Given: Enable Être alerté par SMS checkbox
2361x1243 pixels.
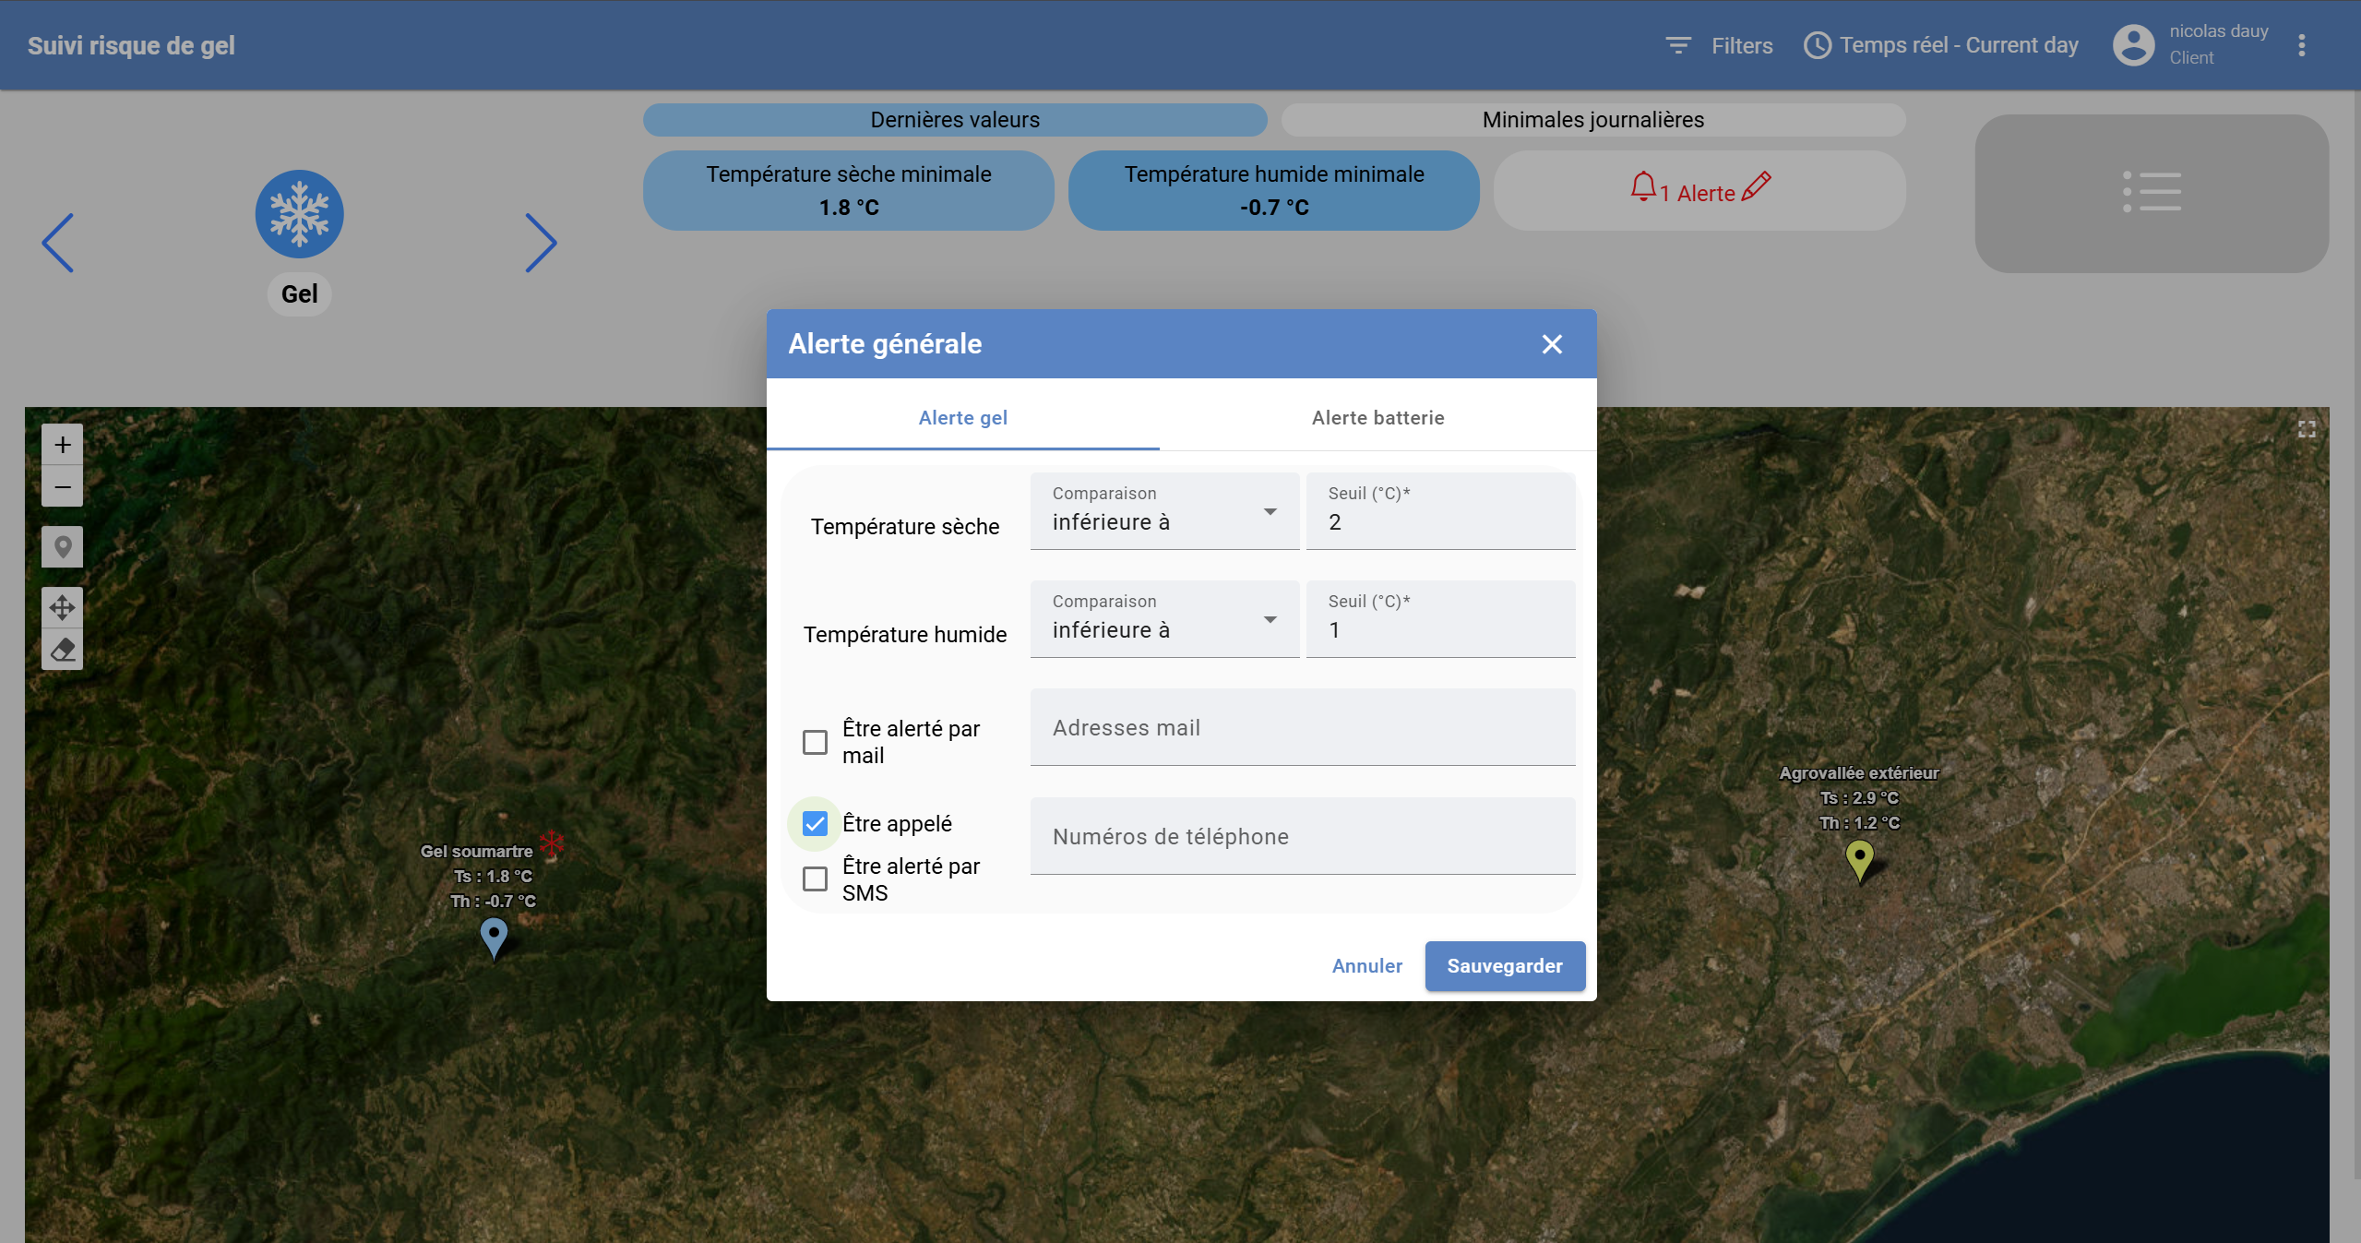Looking at the screenshot, I should tap(815, 878).
